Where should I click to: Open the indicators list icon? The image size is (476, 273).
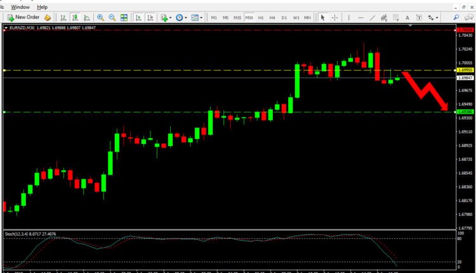pyautogui.click(x=164, y=18)
